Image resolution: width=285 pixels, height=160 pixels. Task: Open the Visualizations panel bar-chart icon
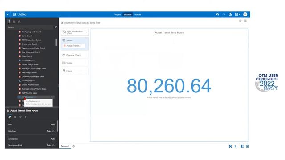[x=14, y=22]
